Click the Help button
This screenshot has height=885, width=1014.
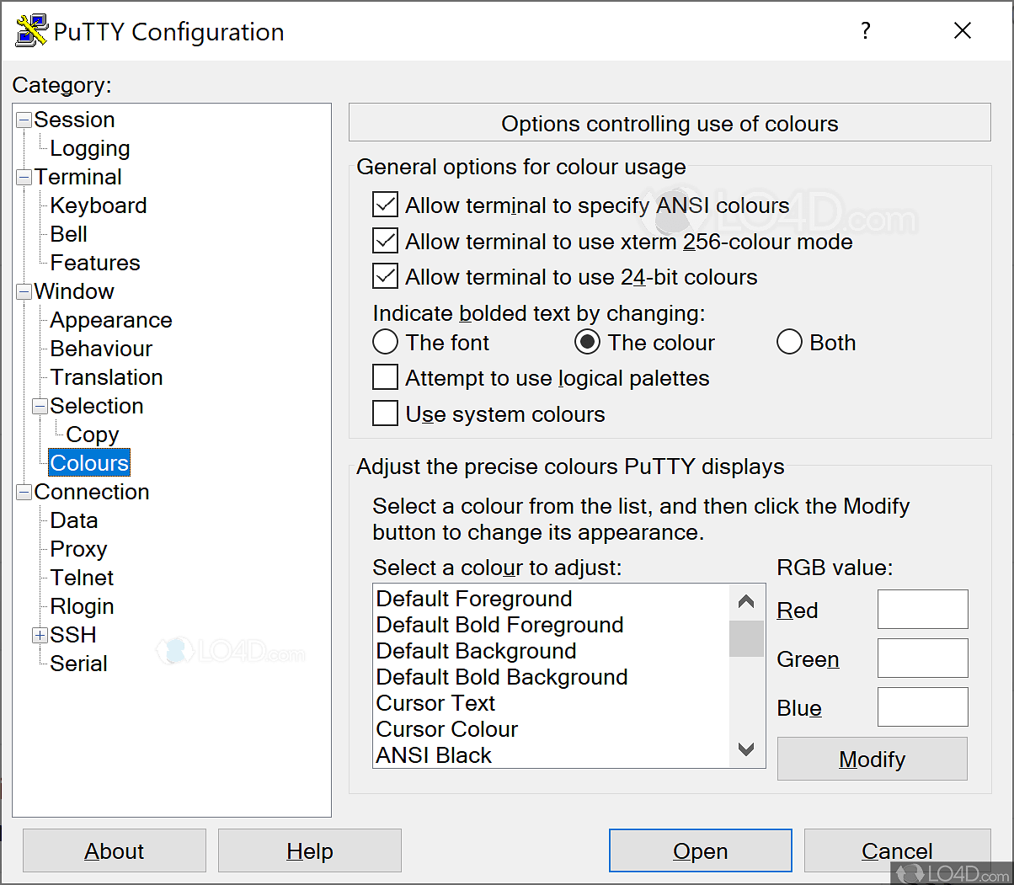tap(310, 850)
